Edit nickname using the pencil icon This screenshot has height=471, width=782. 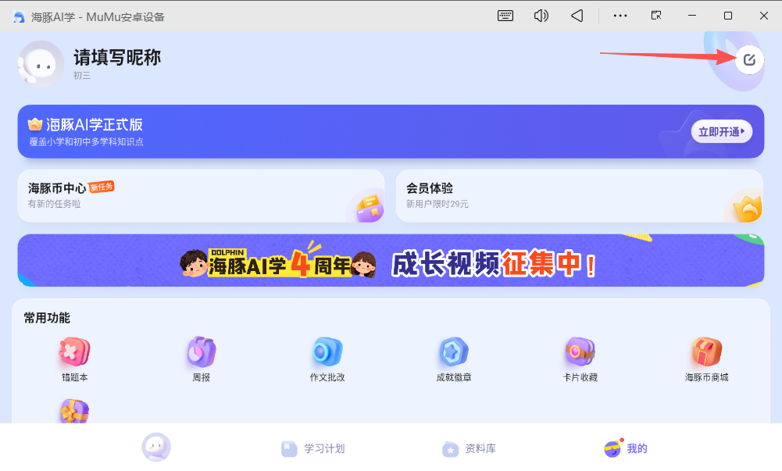[x=748, y=59]
